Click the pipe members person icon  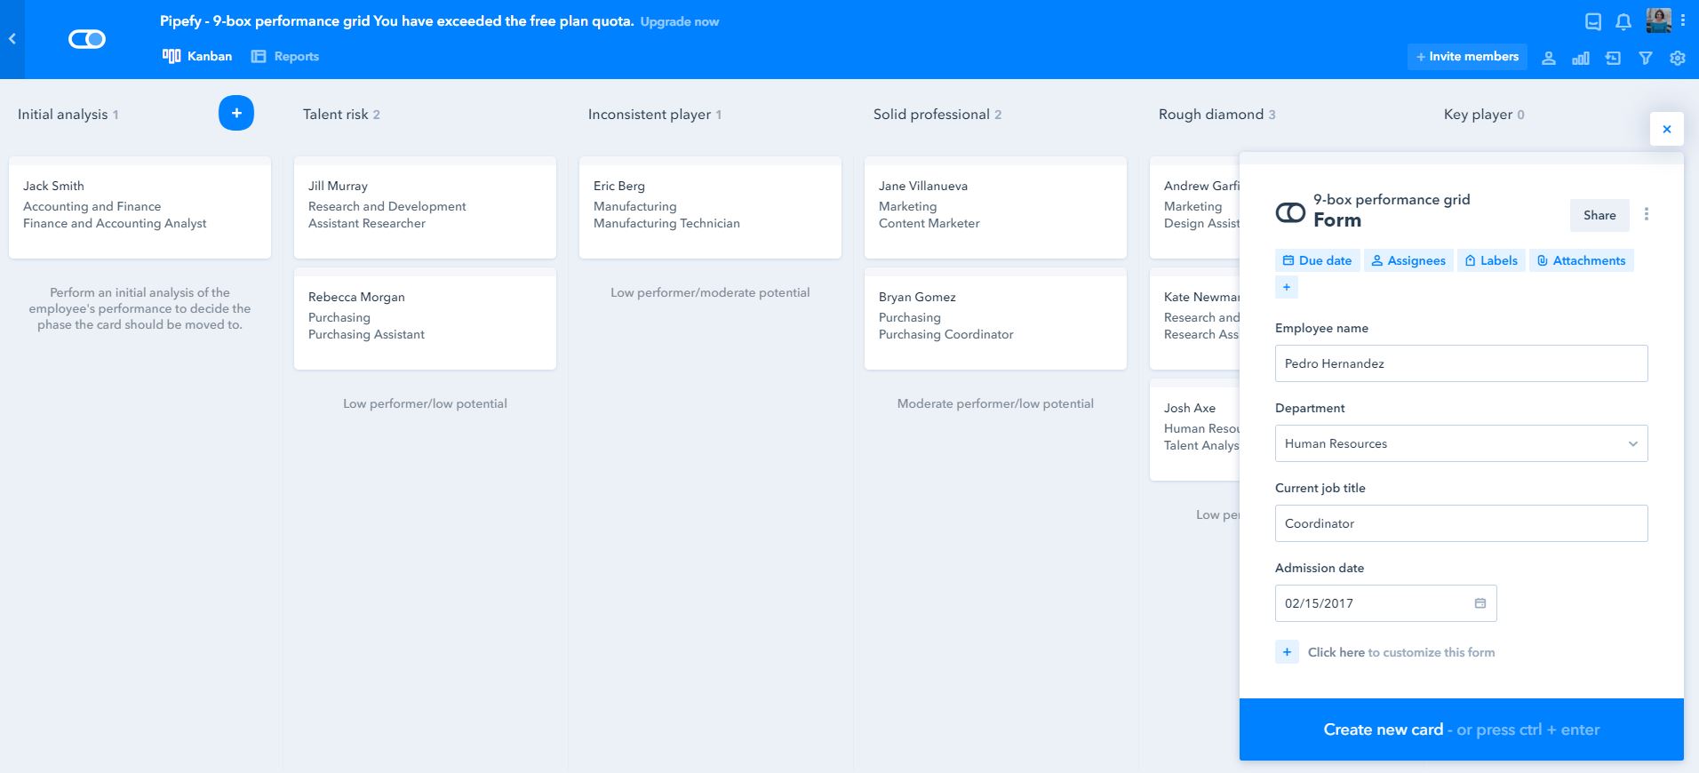[x=1549, y=58]
